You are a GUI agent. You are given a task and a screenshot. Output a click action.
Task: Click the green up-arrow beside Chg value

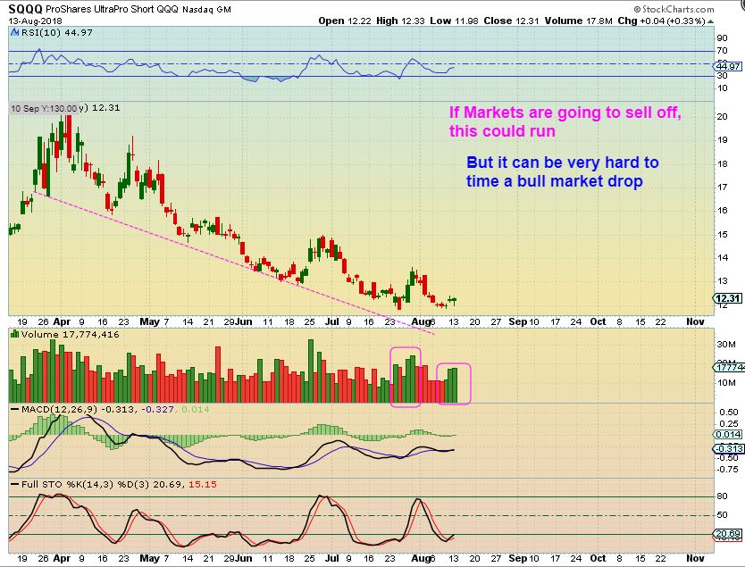tap(710, 21)
